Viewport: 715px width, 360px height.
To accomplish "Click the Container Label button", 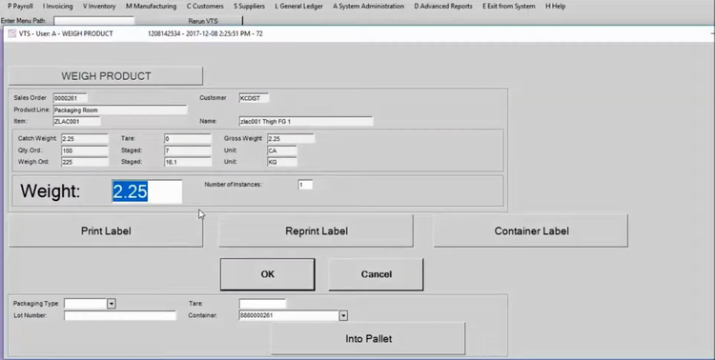I will click(531, 231).
